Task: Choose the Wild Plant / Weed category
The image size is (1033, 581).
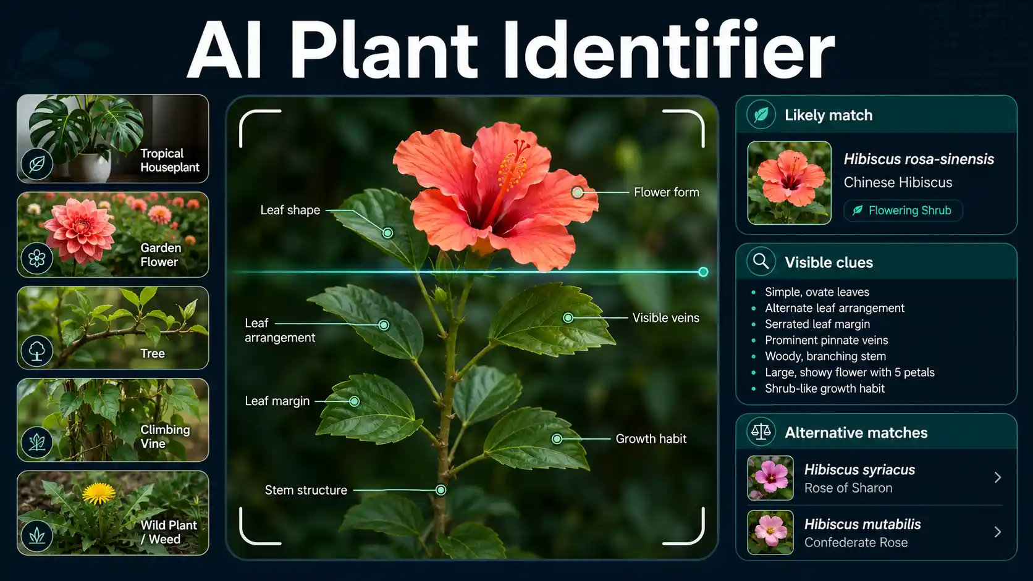Action: (x=112, y=513)
